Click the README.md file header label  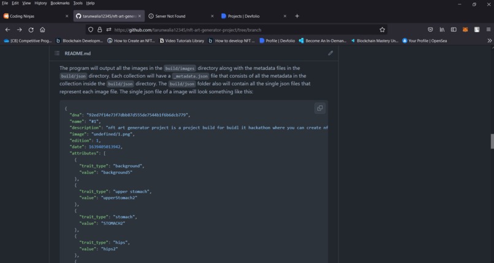77,53
